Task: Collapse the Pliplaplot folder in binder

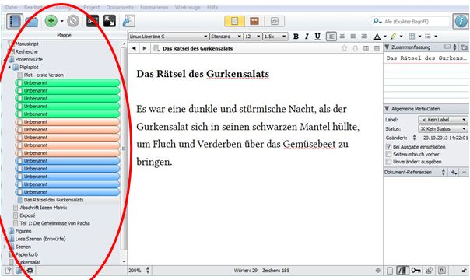Action: point(9,67)
